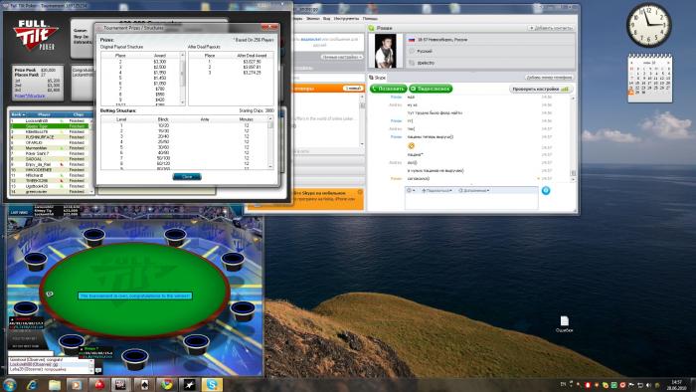Open the contact's profile photo in Skype
696x392 pixels.
click(385, 51)
